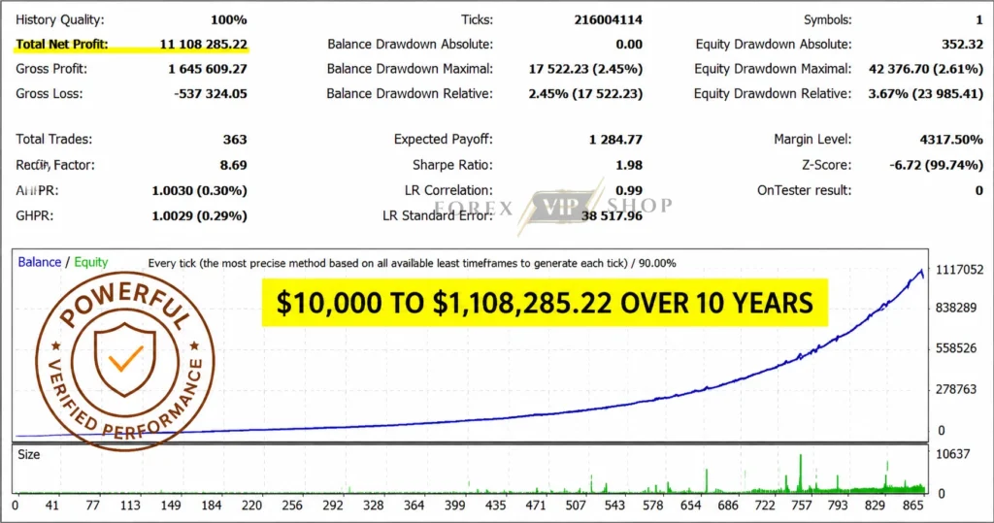
Task: Click the 'Total Trades:' label
Action: coord(54,140)
